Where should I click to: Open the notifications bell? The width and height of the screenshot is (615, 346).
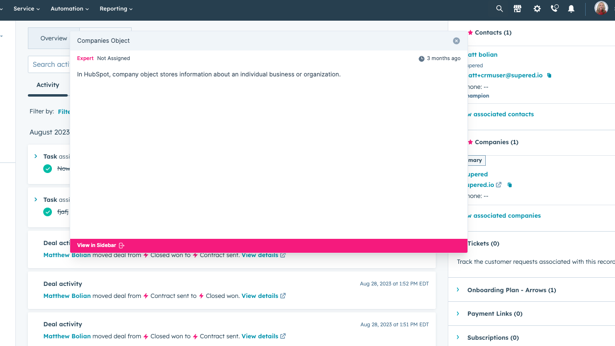tap(571, 9)
